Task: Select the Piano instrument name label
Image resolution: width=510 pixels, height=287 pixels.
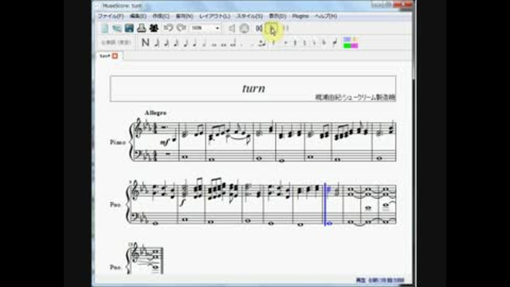Action: (x=118, y=142)
